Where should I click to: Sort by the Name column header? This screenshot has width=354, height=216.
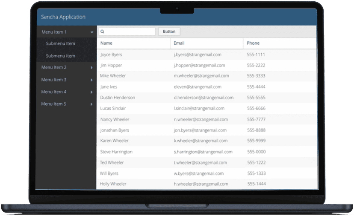pos(106,43)
